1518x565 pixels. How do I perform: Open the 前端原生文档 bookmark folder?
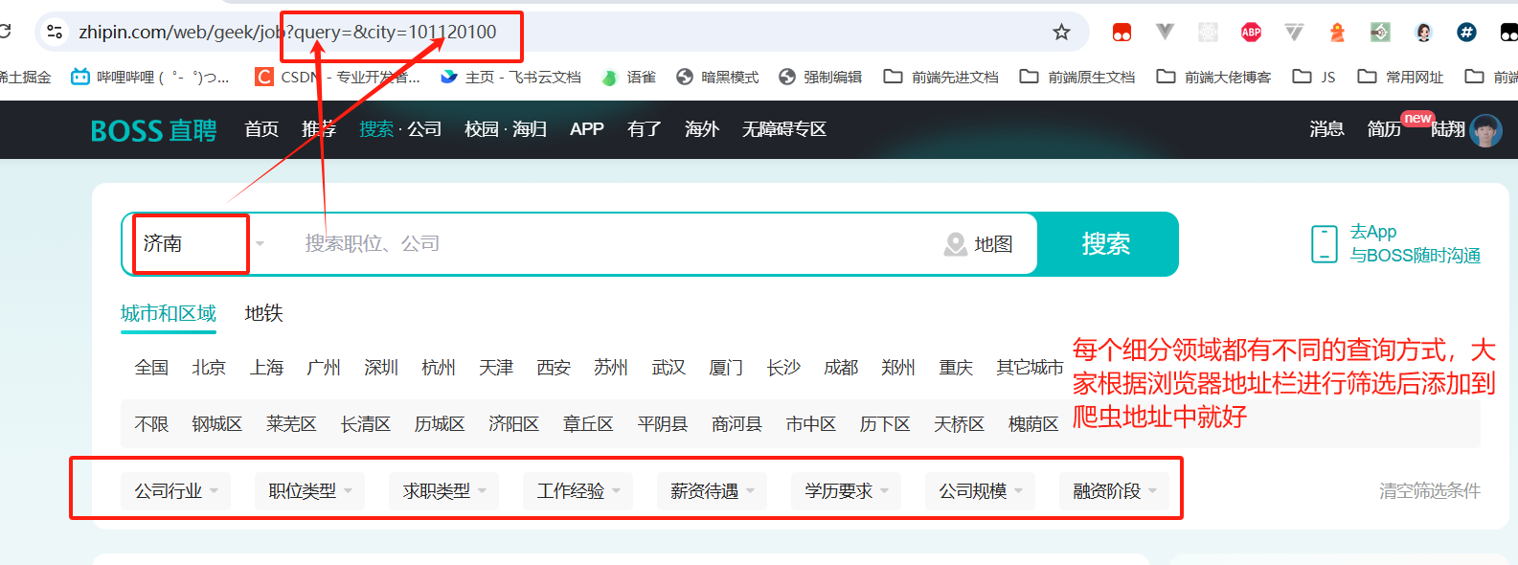(1077, 77)
